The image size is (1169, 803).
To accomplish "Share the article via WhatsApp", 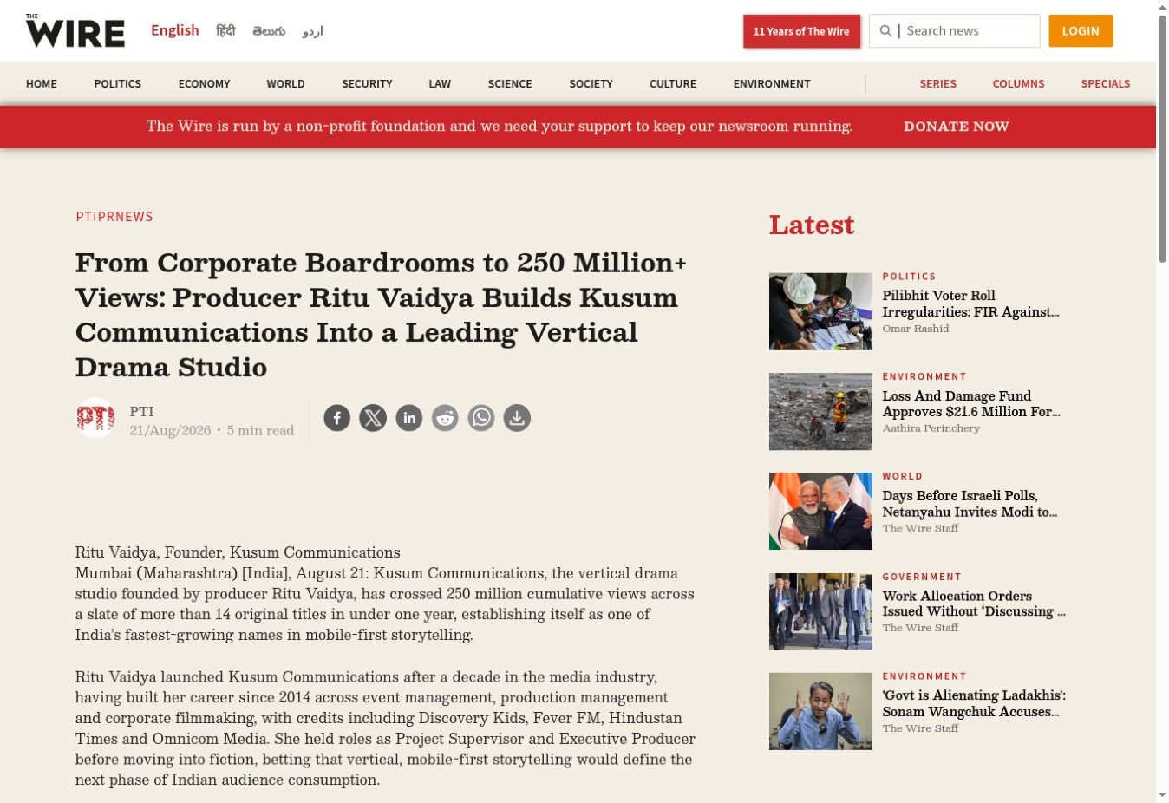I will [x=481, y=418].
